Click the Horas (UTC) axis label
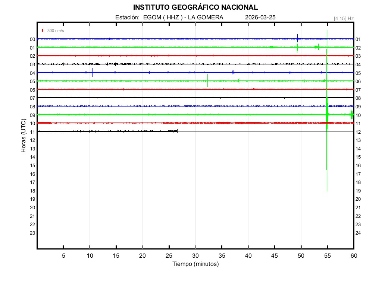The width and height of the screenshot is (382, 286). [23, 136]
